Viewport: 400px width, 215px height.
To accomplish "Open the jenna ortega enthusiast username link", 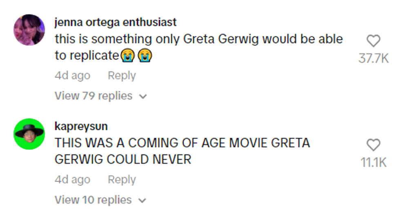I will click(x=116, y=22).
